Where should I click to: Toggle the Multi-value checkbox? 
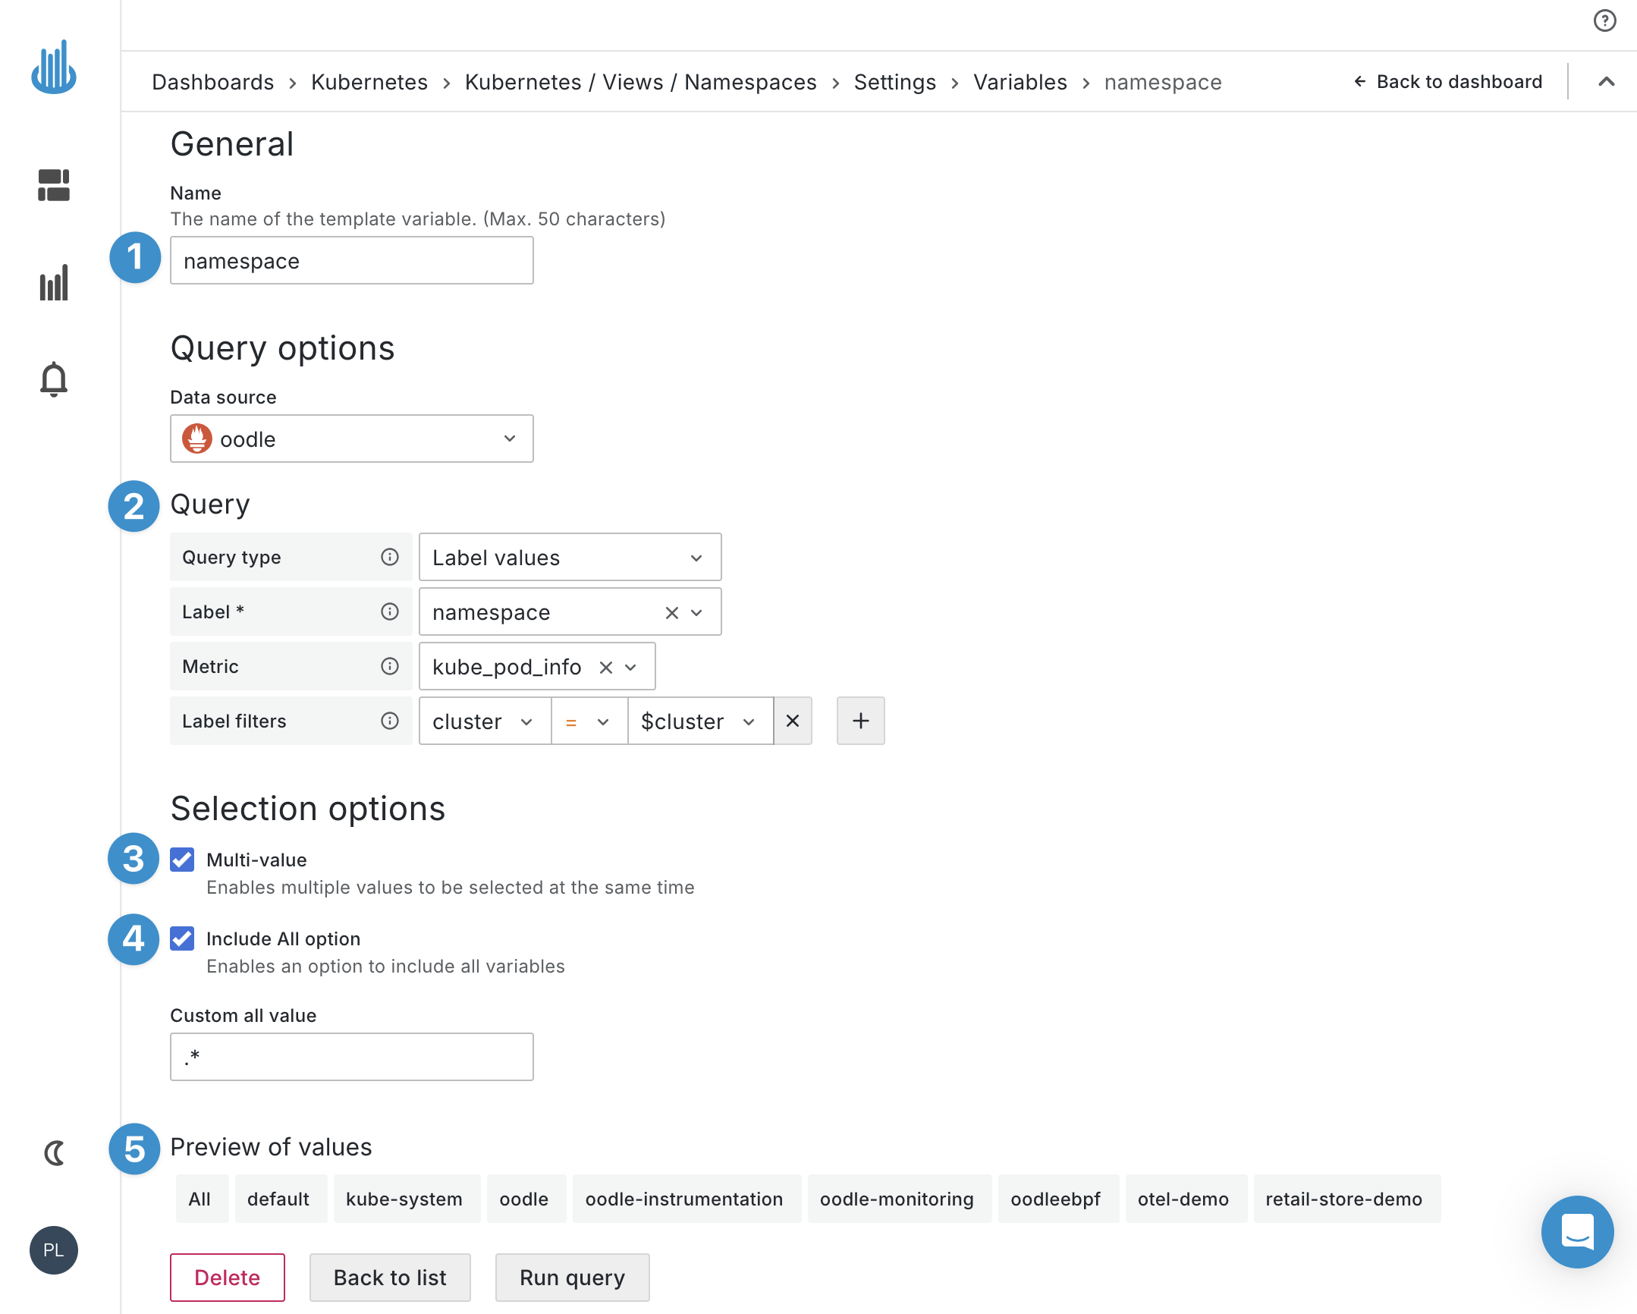pos(184,860)
